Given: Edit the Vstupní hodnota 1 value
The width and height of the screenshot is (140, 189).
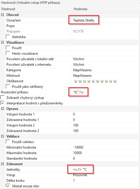Looking at the screenshot, I should click(x=105, y=114).
